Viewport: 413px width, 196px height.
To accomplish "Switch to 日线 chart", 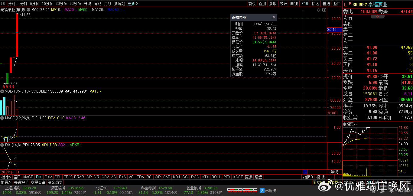I will (87, 4).
